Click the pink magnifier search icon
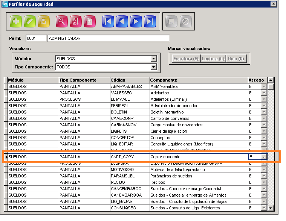The image size is (286, 221). 62,21
